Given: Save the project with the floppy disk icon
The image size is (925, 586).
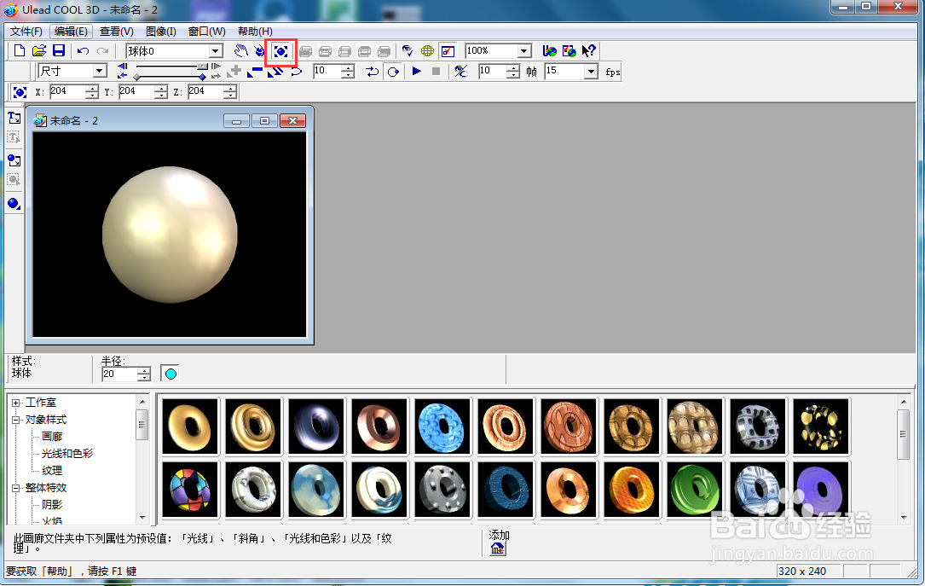Looking at the screenshot, I should pyautogui.click(x=59, y=50).
